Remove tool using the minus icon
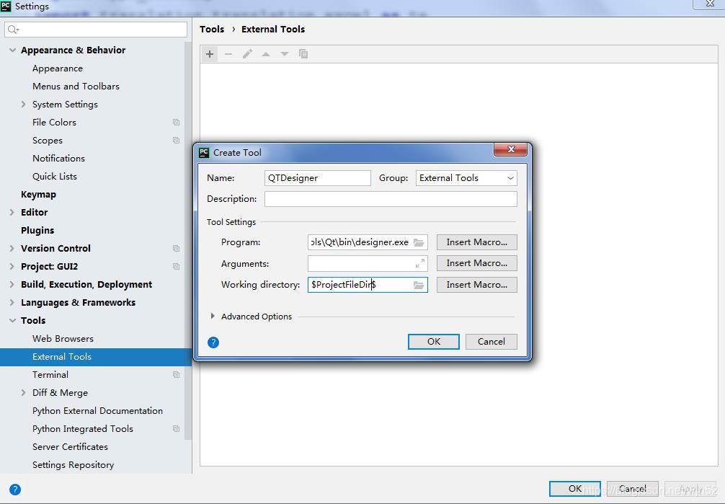The height and width of the screenshot is (504, 725). [228, 54]
